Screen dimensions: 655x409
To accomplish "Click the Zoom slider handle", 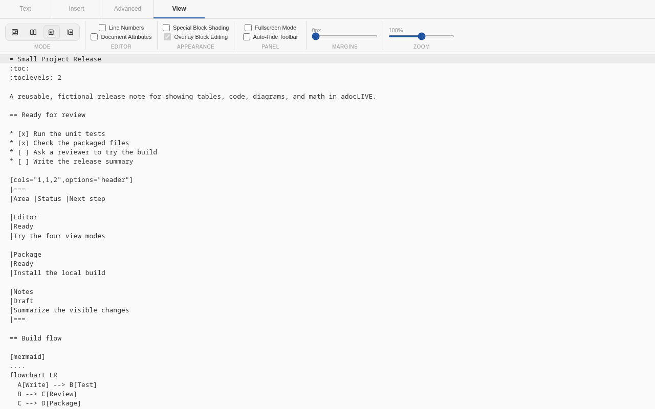I will (x=422, y=36).
